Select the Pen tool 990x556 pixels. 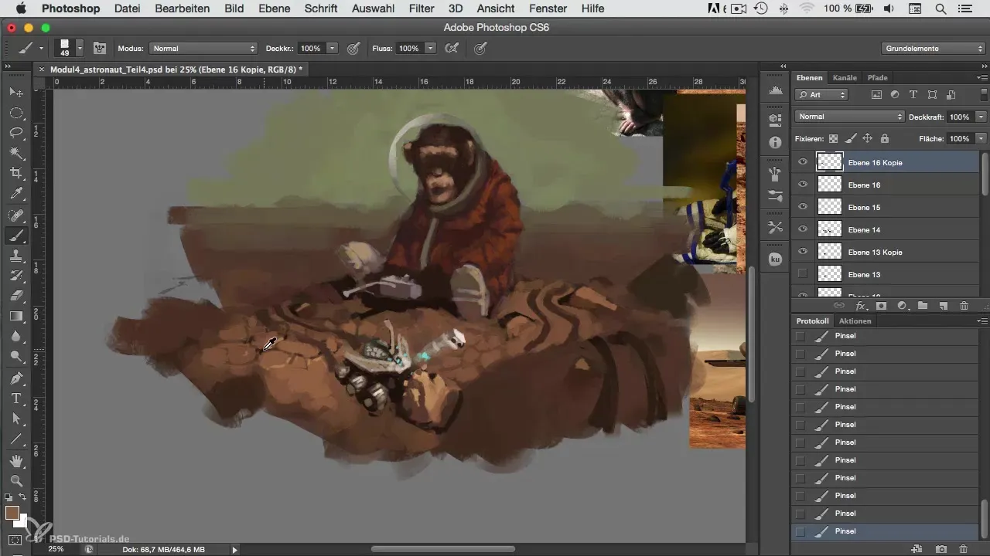(15, 378)
